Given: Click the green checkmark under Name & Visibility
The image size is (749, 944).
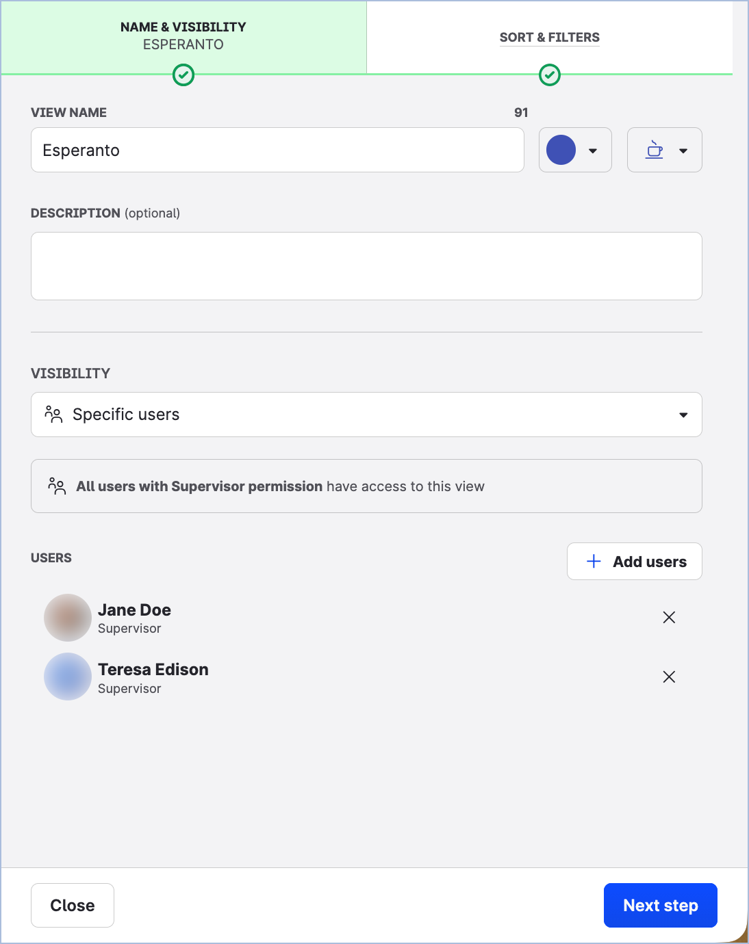Looking at the screenshot, I should pos(183,75).
